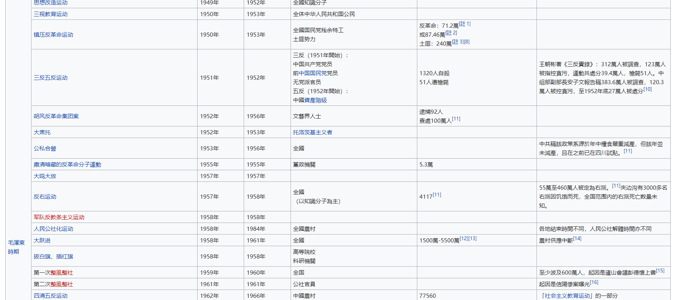Click reference [12] after 1500萬-5500萬

[464, 239]
